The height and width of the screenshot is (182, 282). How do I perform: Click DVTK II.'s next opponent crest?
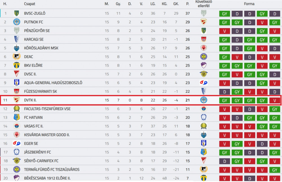(204, 100)
